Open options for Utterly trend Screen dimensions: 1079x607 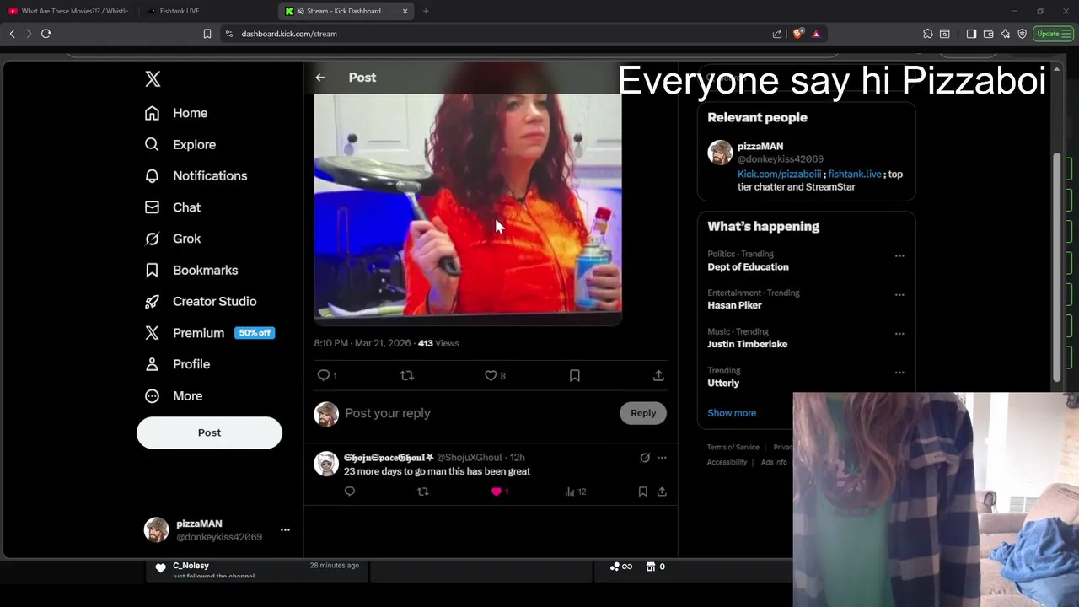tap(899, 373)
